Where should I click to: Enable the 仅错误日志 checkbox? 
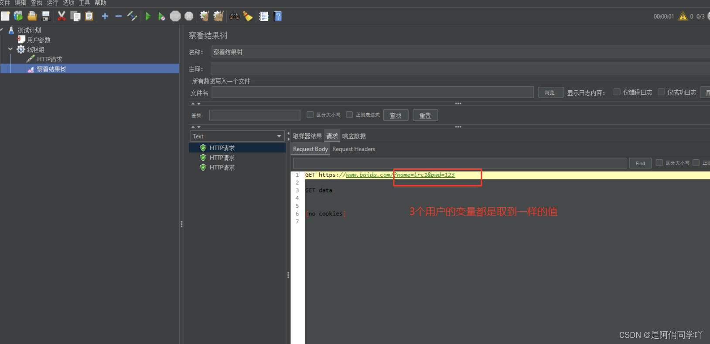pos(617,92)
